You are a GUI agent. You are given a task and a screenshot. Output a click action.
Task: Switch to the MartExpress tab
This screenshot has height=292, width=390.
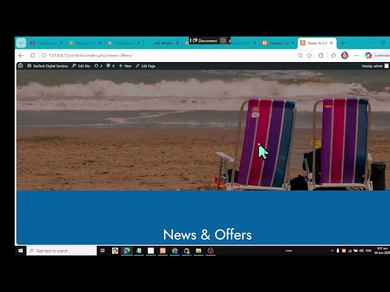(124, 43)
